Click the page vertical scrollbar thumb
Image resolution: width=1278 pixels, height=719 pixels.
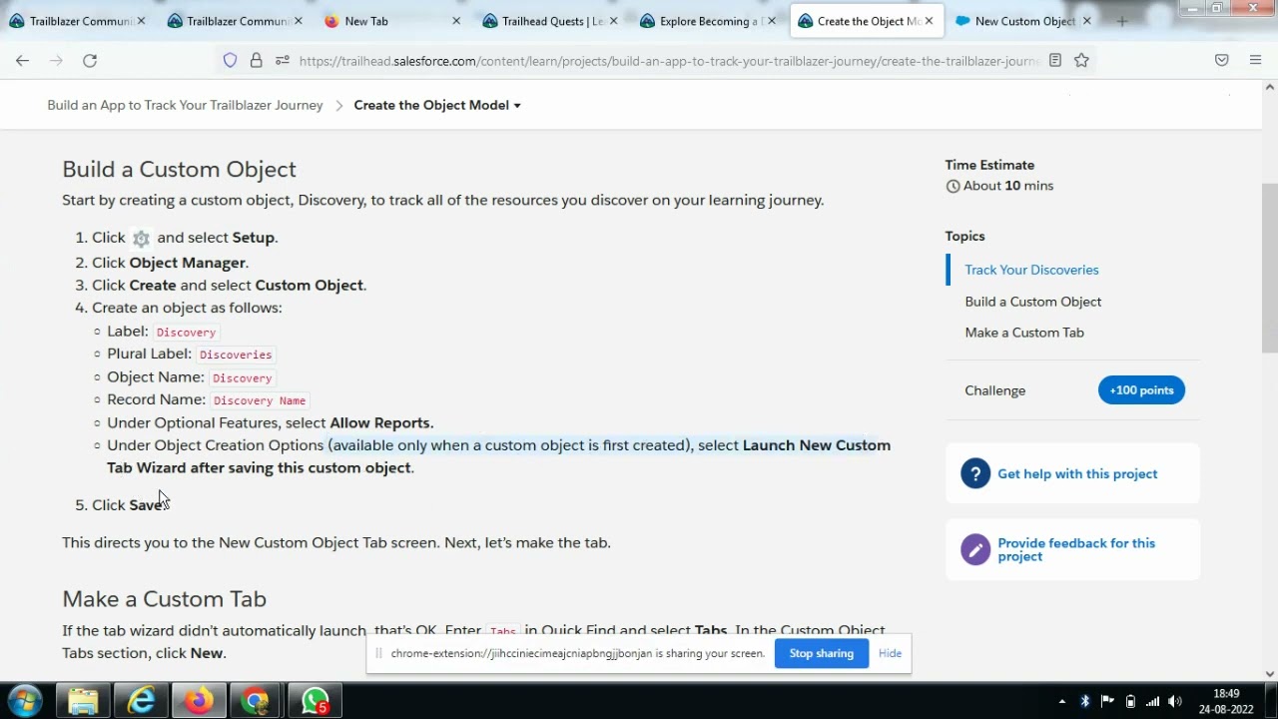(x=1270, y=268)
